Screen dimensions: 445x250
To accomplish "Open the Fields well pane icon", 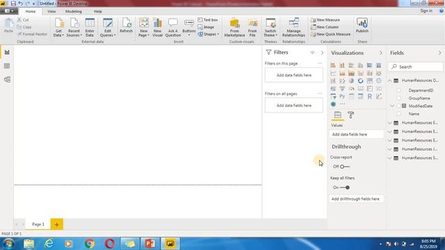I will tap(337, 115).
